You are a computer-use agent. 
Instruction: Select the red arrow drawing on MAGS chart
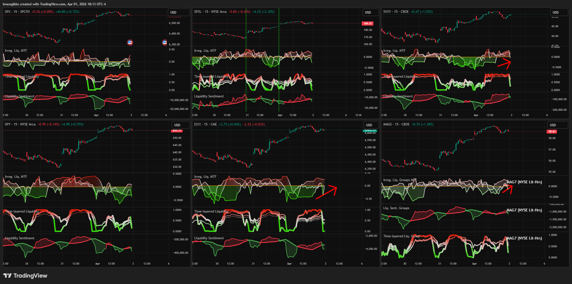tap(508, 189)
